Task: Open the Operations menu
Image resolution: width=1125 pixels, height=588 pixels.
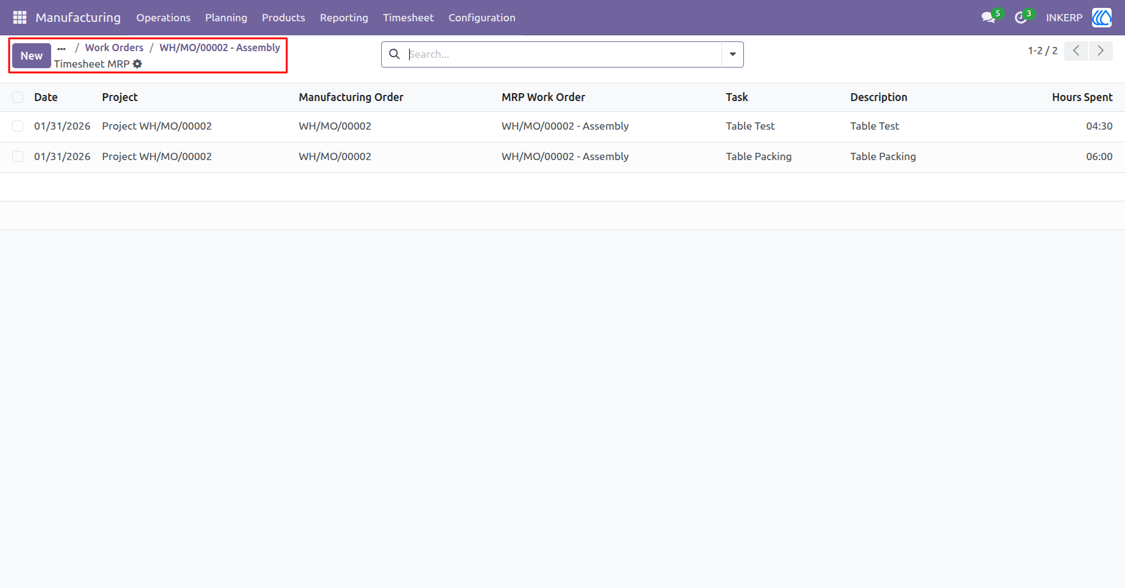Action: (163, 18)
